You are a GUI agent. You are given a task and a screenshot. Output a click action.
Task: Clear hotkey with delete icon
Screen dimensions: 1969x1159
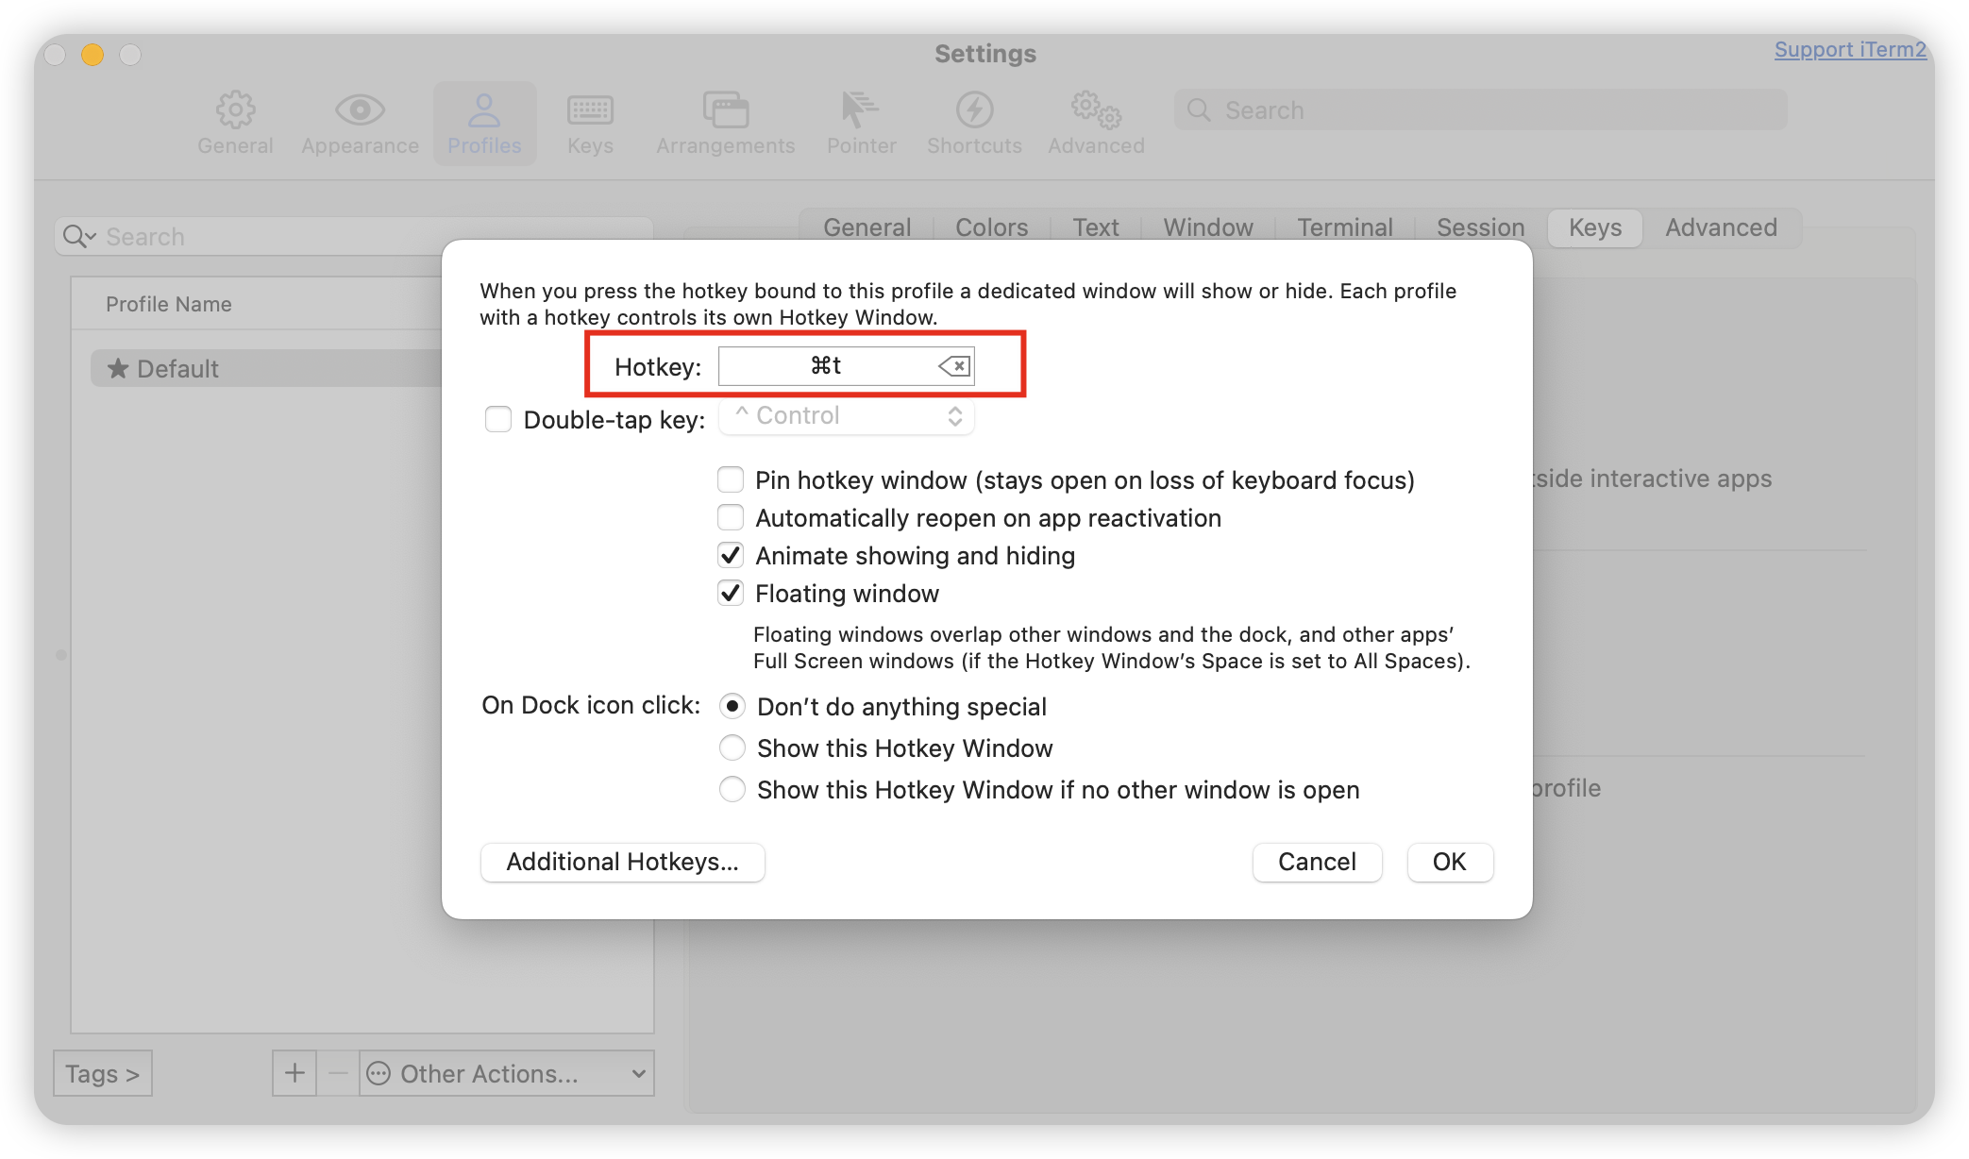coord(954,366)
